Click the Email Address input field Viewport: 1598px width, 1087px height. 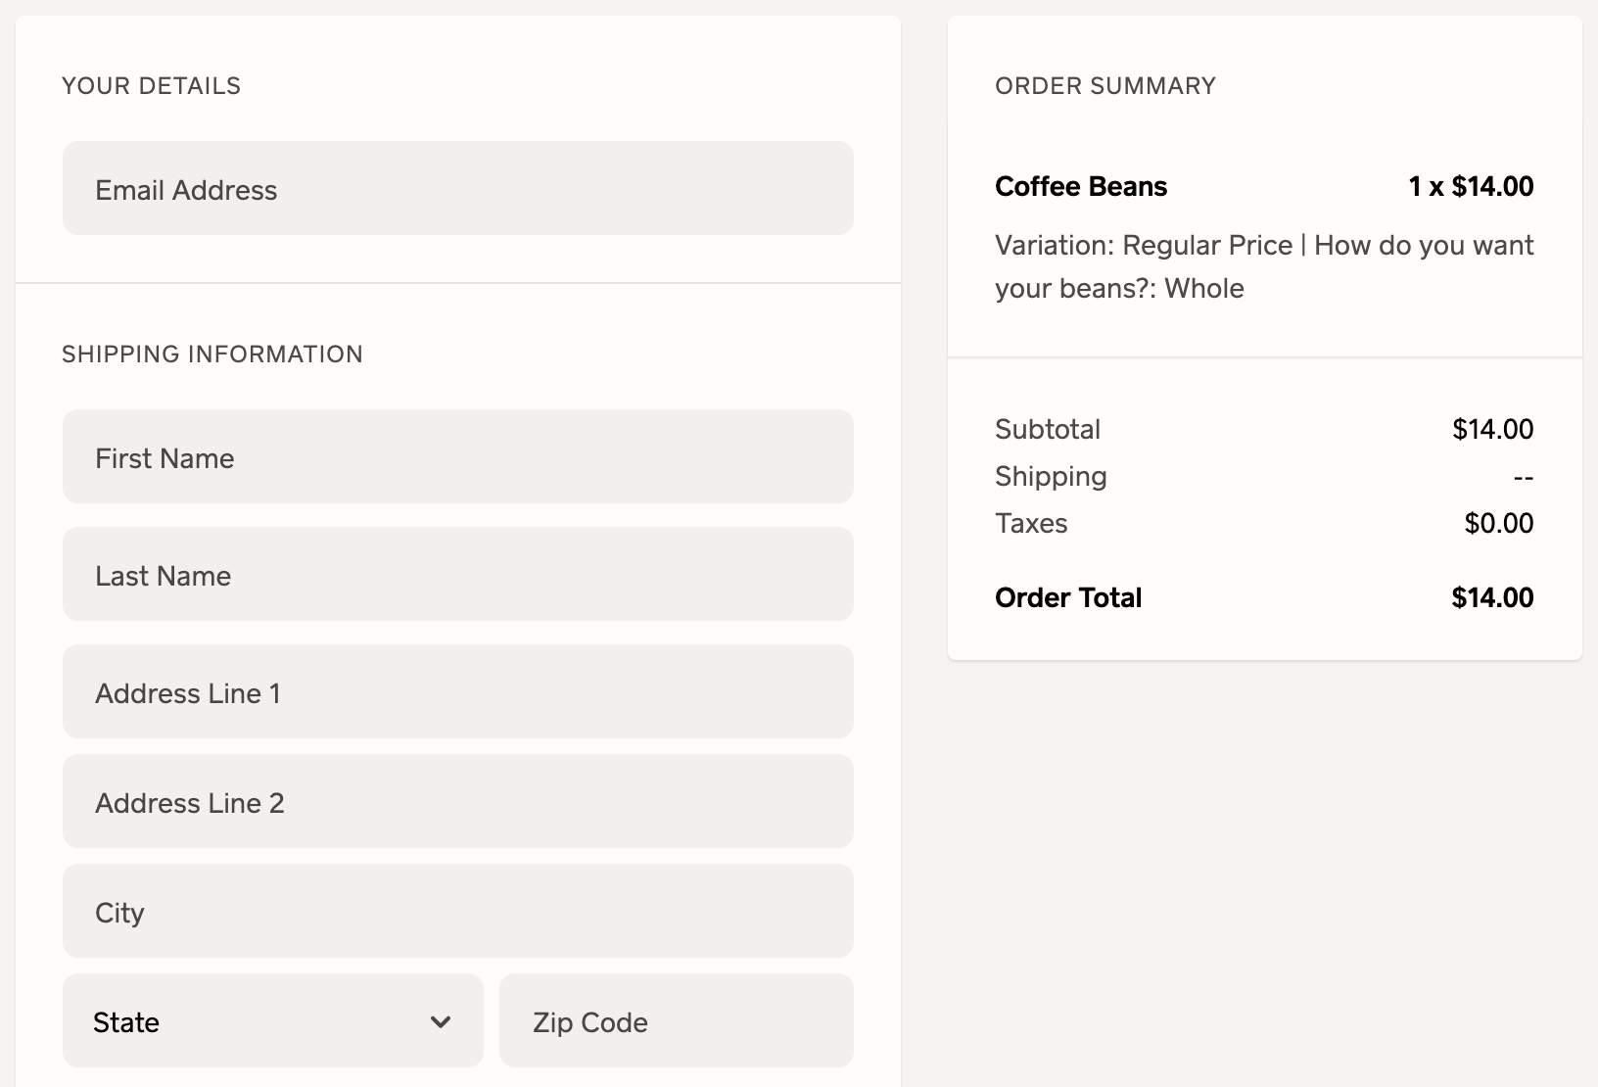pyautogui.click(x=457, y=189)
